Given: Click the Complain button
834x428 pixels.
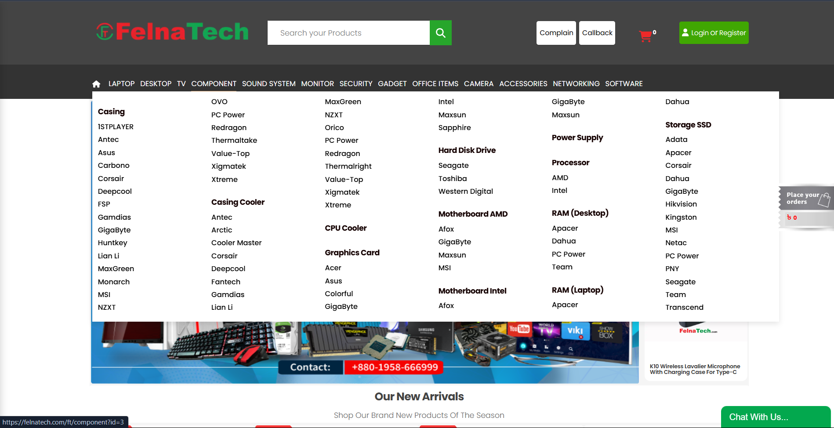Looking at the screenshot, I should pos(556,33).
